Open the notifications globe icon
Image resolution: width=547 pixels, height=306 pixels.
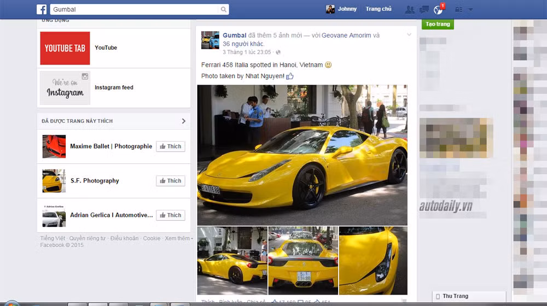(x=438, y=10)
